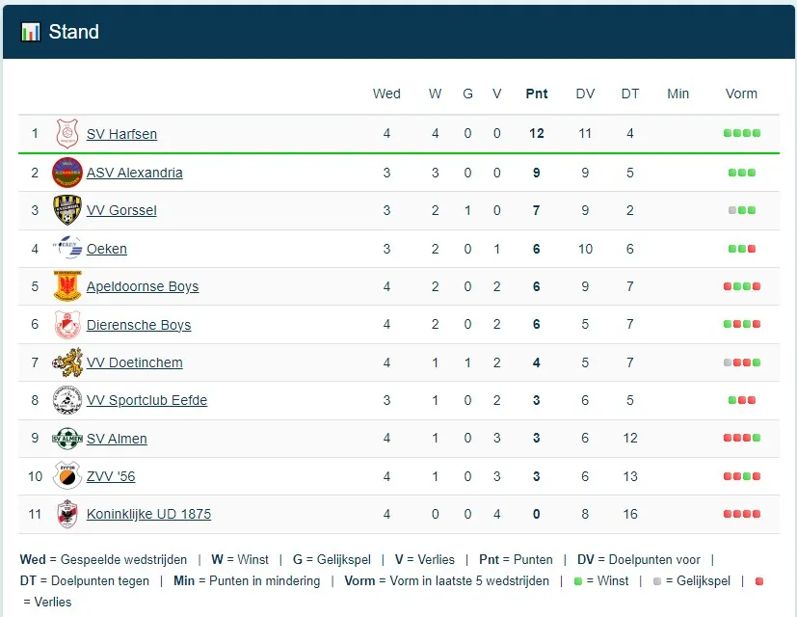Viewport: 797px width, 617px height.
Task: Click Koninklijke UD 1875's red form dots
Action: coord(741,514)
